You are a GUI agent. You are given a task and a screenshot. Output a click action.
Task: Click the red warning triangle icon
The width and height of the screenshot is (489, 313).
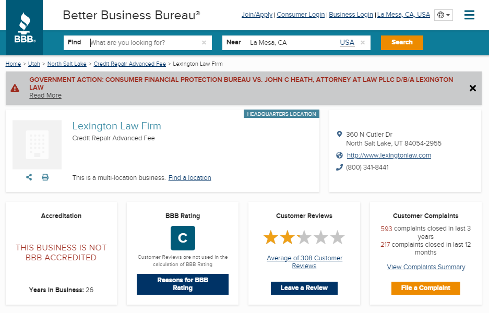pyautogui.click(x=15, y=88)
